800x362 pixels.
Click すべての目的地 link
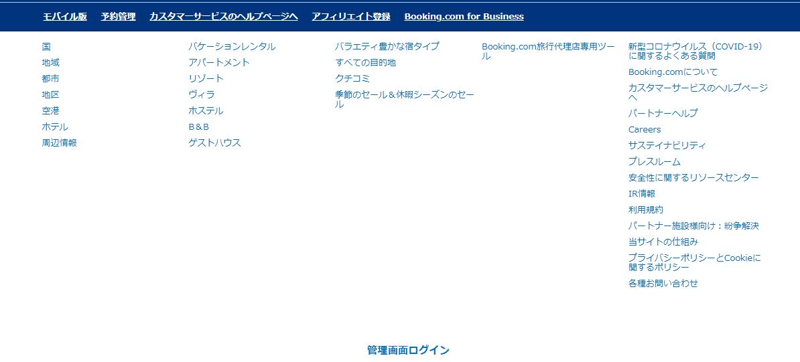(365, 63)
